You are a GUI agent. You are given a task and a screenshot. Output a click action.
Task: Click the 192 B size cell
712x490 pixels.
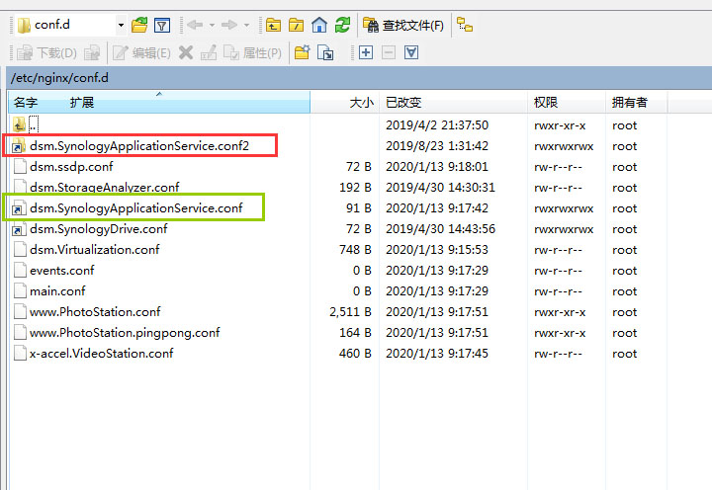click(x=355, y=188)
